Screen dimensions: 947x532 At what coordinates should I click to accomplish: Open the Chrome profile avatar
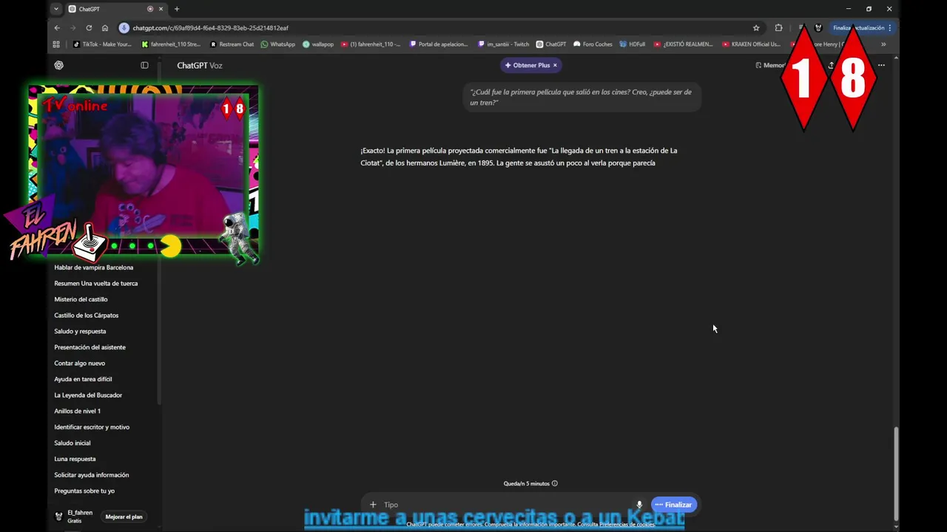click(x=818, y=28)
